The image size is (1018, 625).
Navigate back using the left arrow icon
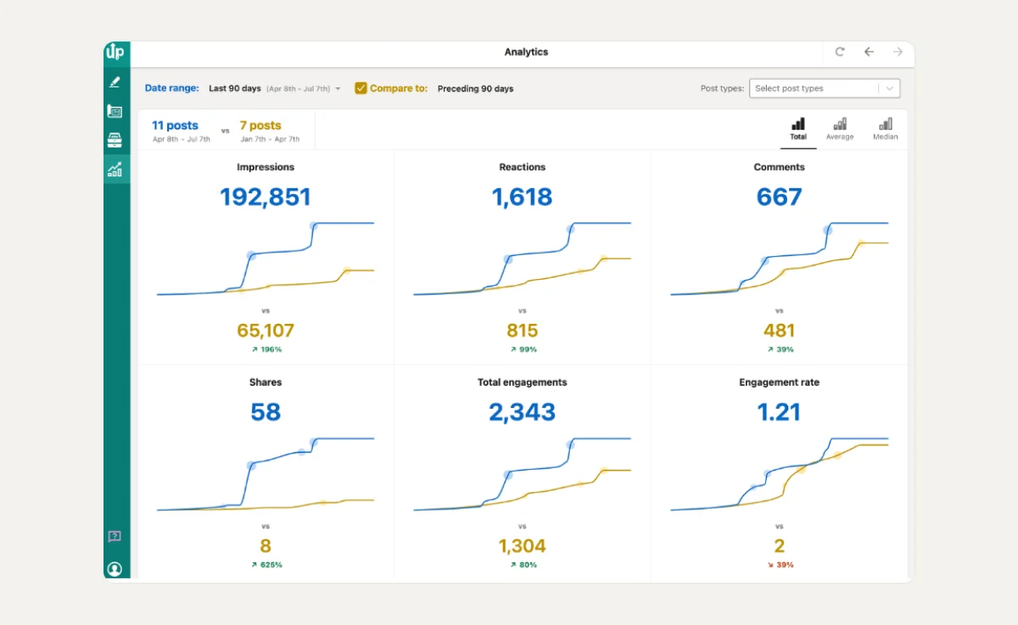869,52
